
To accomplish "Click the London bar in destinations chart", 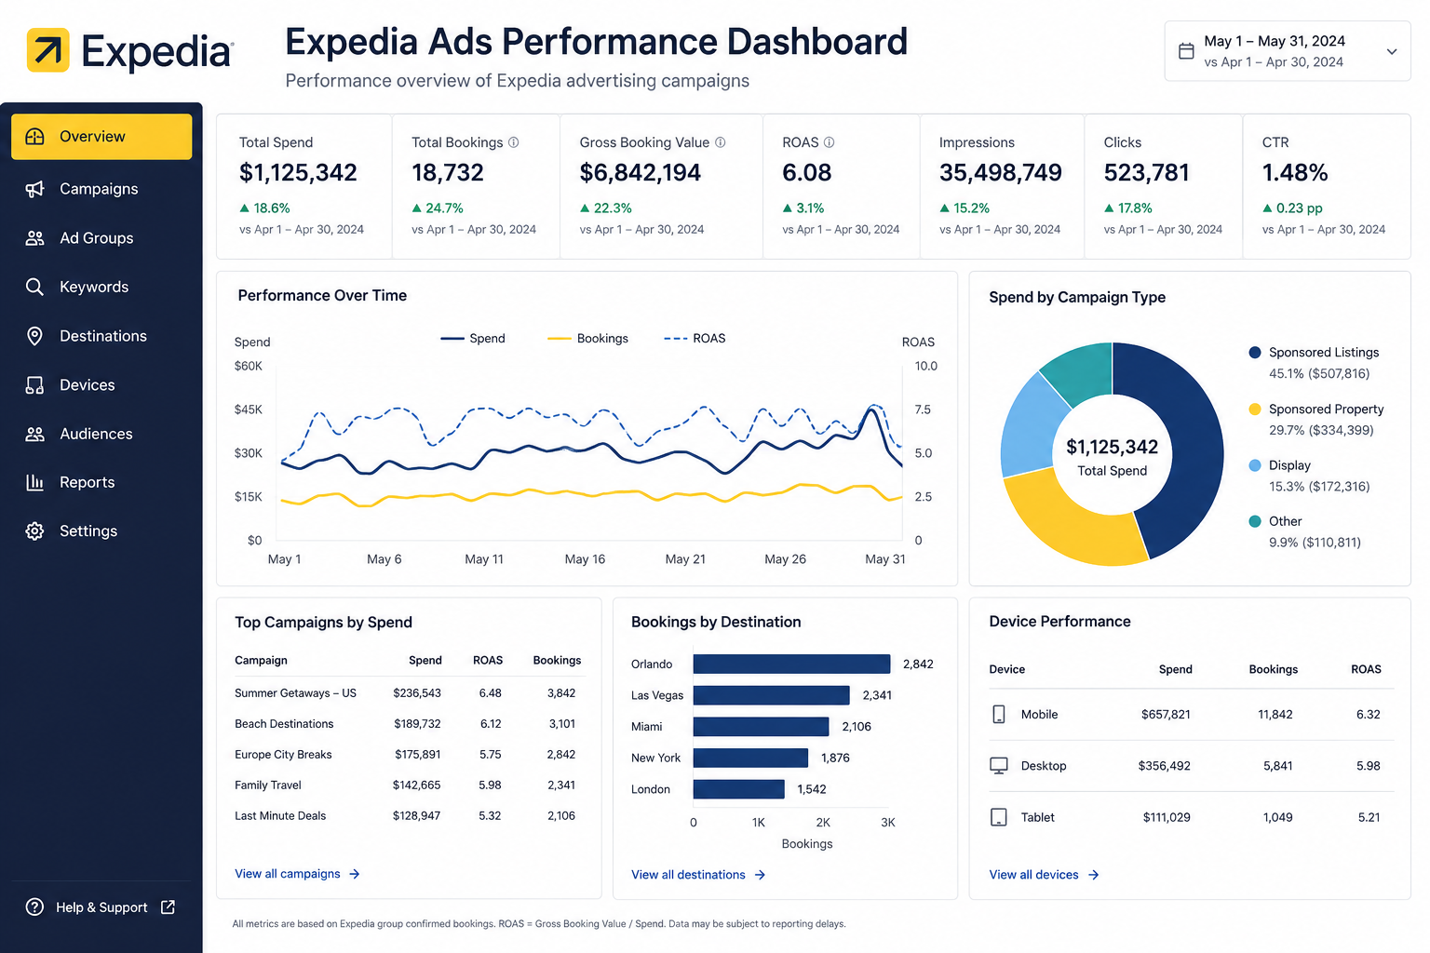I will pos(738,789).
